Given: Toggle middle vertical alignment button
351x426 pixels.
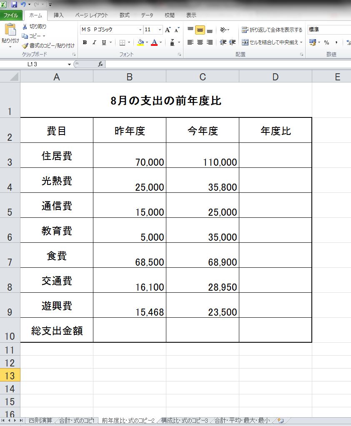Looking at the screenshot, I should click(x=200, y=30).
